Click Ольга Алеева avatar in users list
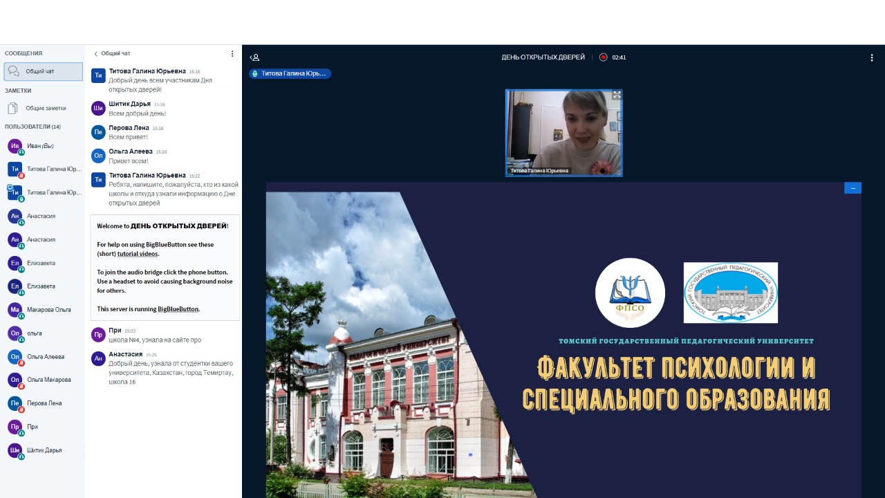Screen dimensions: 885x498 [15, 357]
